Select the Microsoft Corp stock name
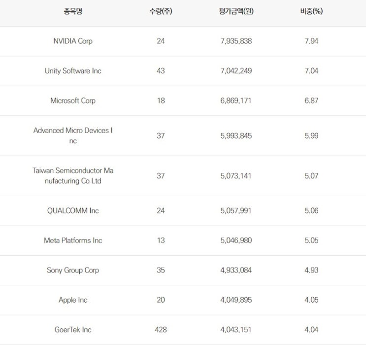This screenshot has width=366, height=345. click(x=73, y=101)
